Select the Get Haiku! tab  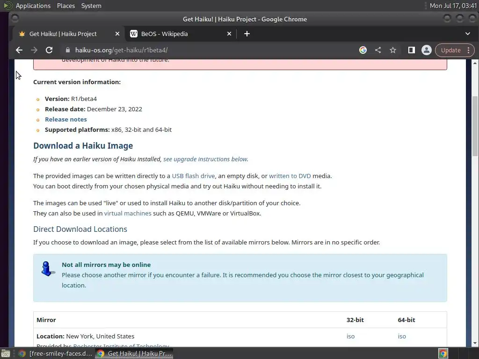point(68,34)
